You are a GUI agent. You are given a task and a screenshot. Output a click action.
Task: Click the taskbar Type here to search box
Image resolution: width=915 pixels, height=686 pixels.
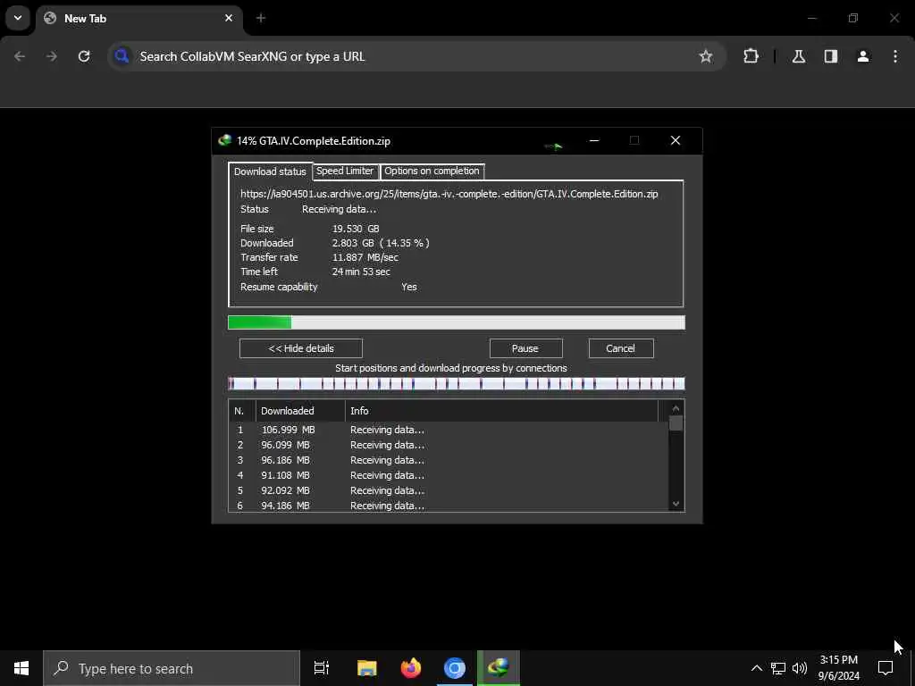tap(172, 668)
